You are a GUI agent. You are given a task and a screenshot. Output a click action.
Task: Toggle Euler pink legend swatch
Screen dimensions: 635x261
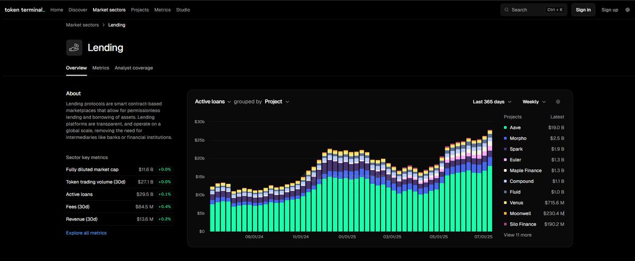tap(506, 160)
